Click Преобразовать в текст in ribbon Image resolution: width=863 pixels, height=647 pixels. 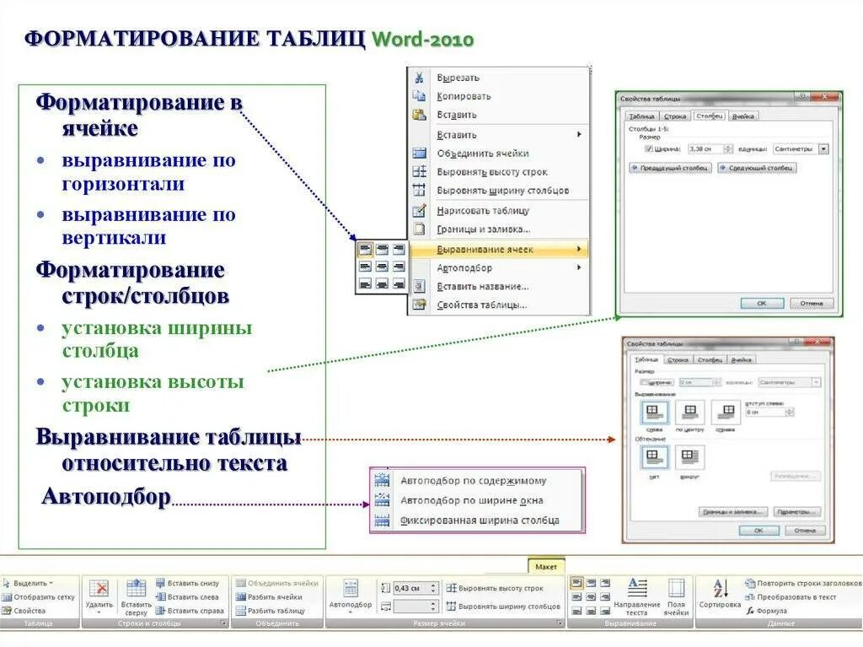pyautogui.click(x=791, y=597)
